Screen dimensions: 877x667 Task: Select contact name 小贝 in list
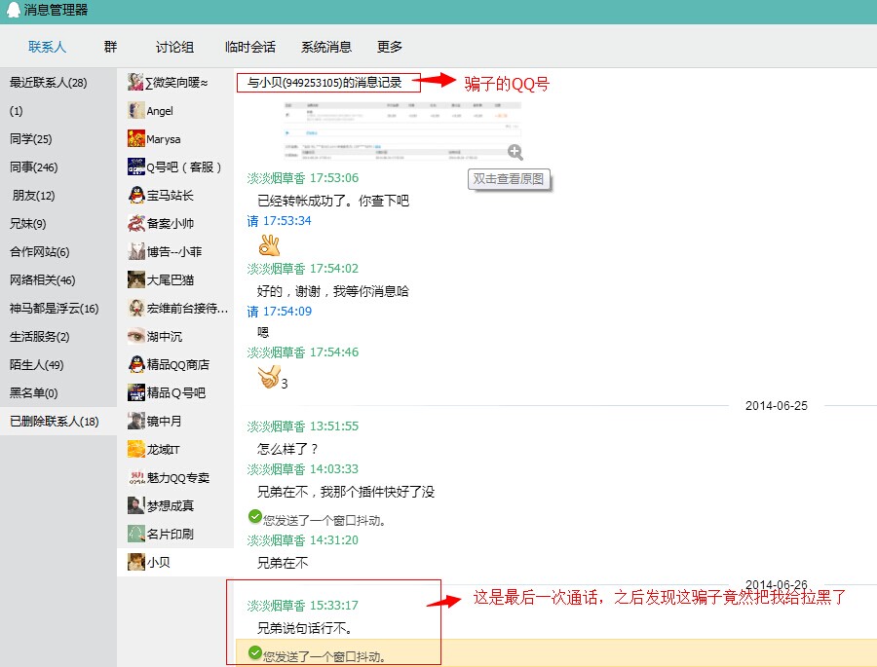click(x=158, y=563)
